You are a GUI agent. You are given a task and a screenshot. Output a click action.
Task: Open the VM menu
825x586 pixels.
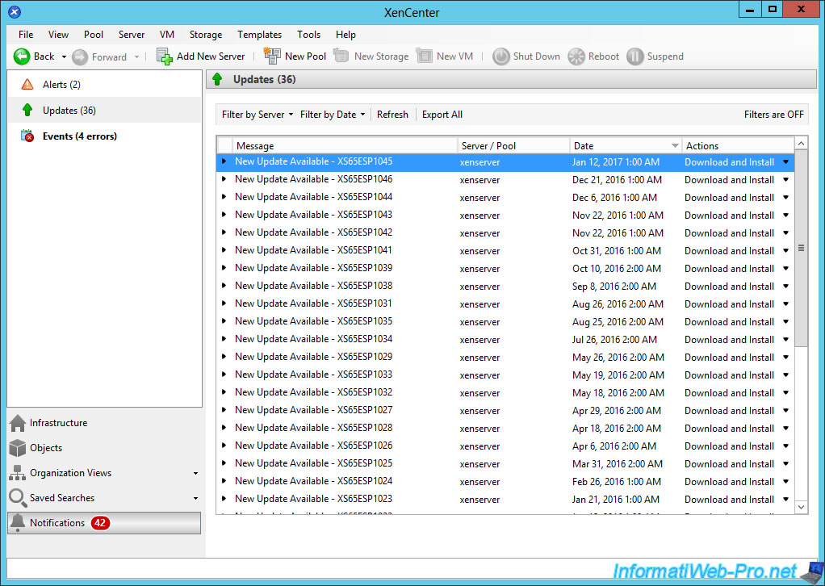(167, 34)
